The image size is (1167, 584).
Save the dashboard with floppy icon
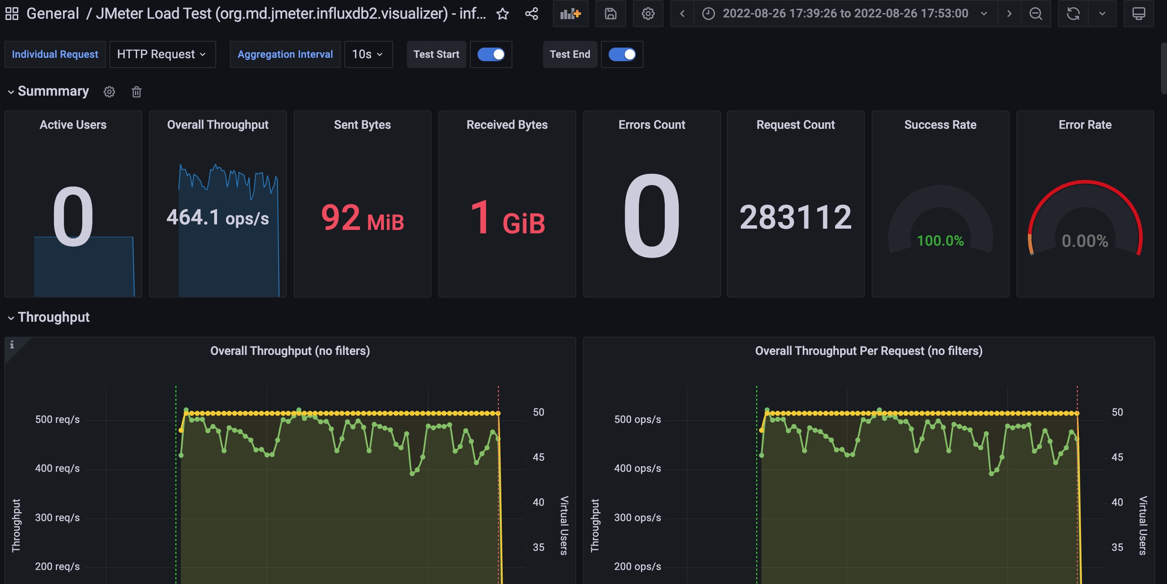[x=610, y=14]
